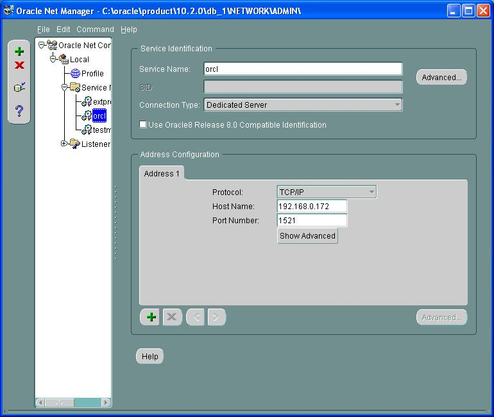The height and width of the screenshot is (417, 494).
Task: Click tree panel scrollbar right arrow
Action: click(x=106, y=402)
